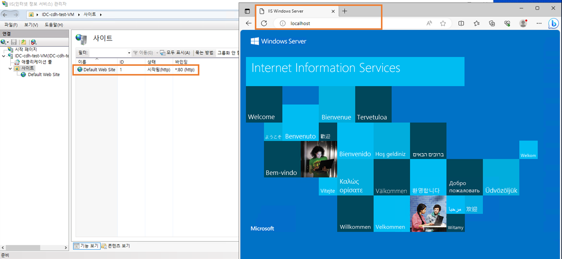Click the site information icon in address bar
This screenshot has height=259, width=562.
point(282,23)
